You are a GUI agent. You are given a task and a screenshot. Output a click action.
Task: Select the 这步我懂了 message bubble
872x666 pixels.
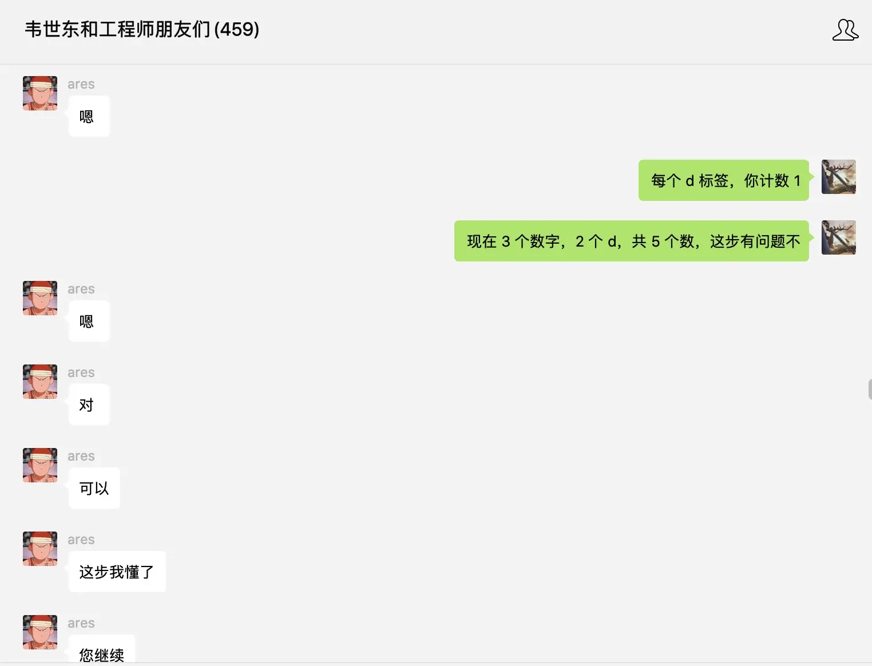117,572
